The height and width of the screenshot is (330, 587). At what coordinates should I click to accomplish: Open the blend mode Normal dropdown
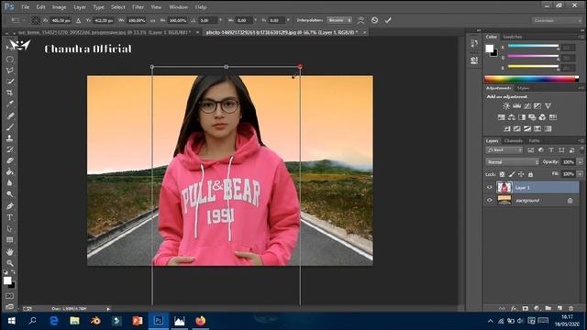[x=512, y=162]
